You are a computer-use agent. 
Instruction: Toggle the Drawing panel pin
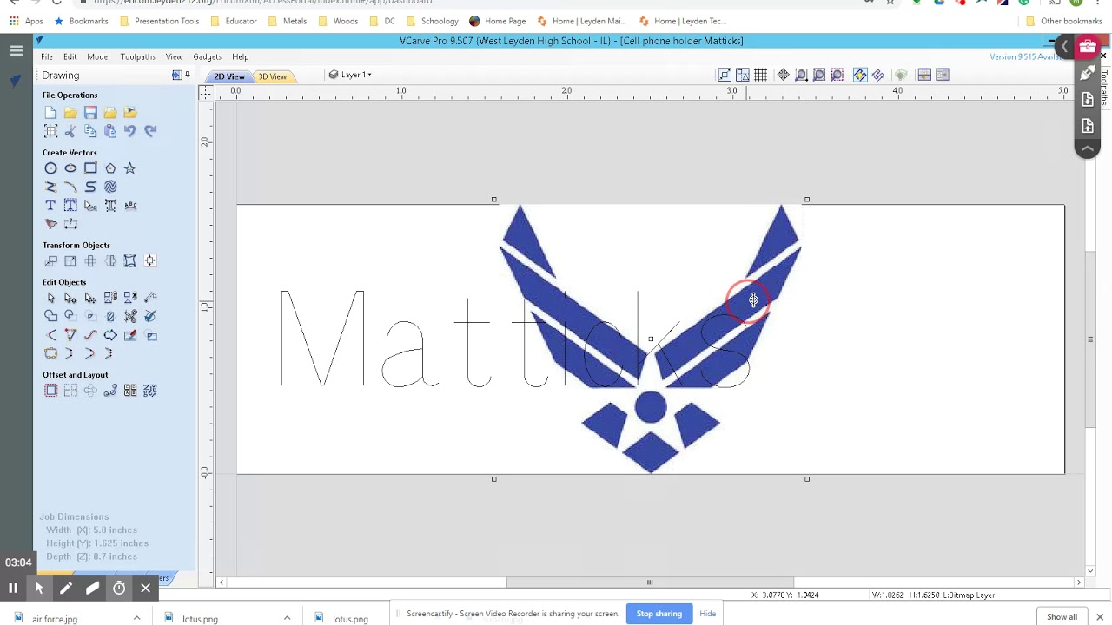(188, 76)
